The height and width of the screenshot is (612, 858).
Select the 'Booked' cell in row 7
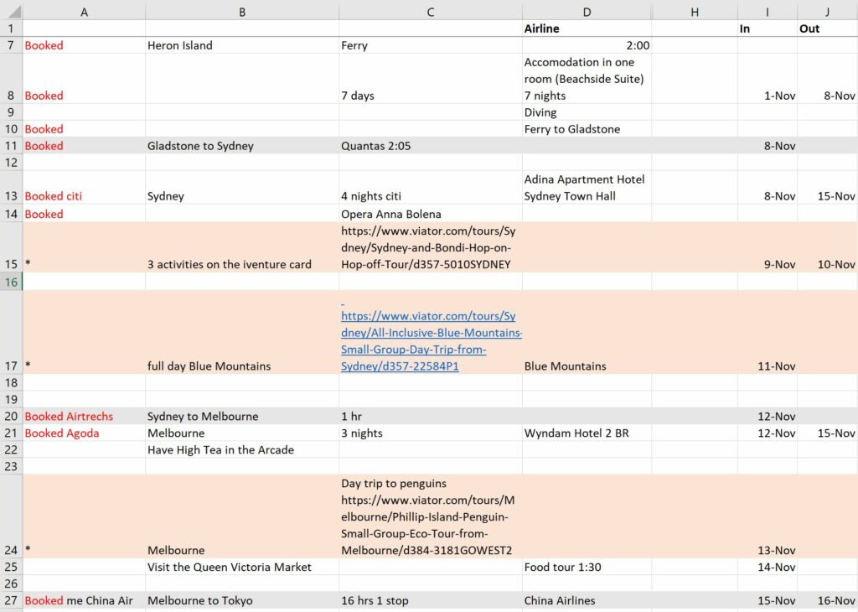coord(84,45)
